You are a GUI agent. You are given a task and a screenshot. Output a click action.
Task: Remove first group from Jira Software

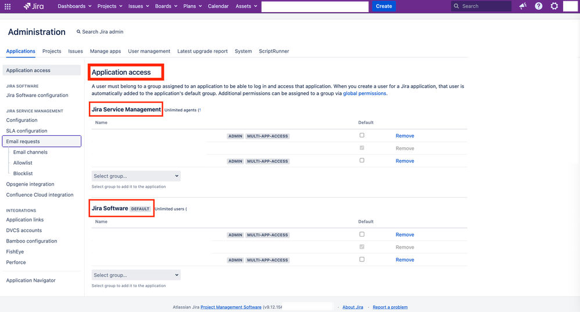(404, 235)
